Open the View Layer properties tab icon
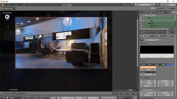This screenshot has width=177, height=99. (x=149, y=32)
